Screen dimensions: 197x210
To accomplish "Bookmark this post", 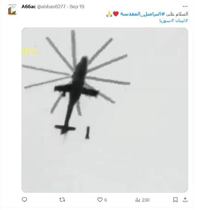I will tap(175, 200).
